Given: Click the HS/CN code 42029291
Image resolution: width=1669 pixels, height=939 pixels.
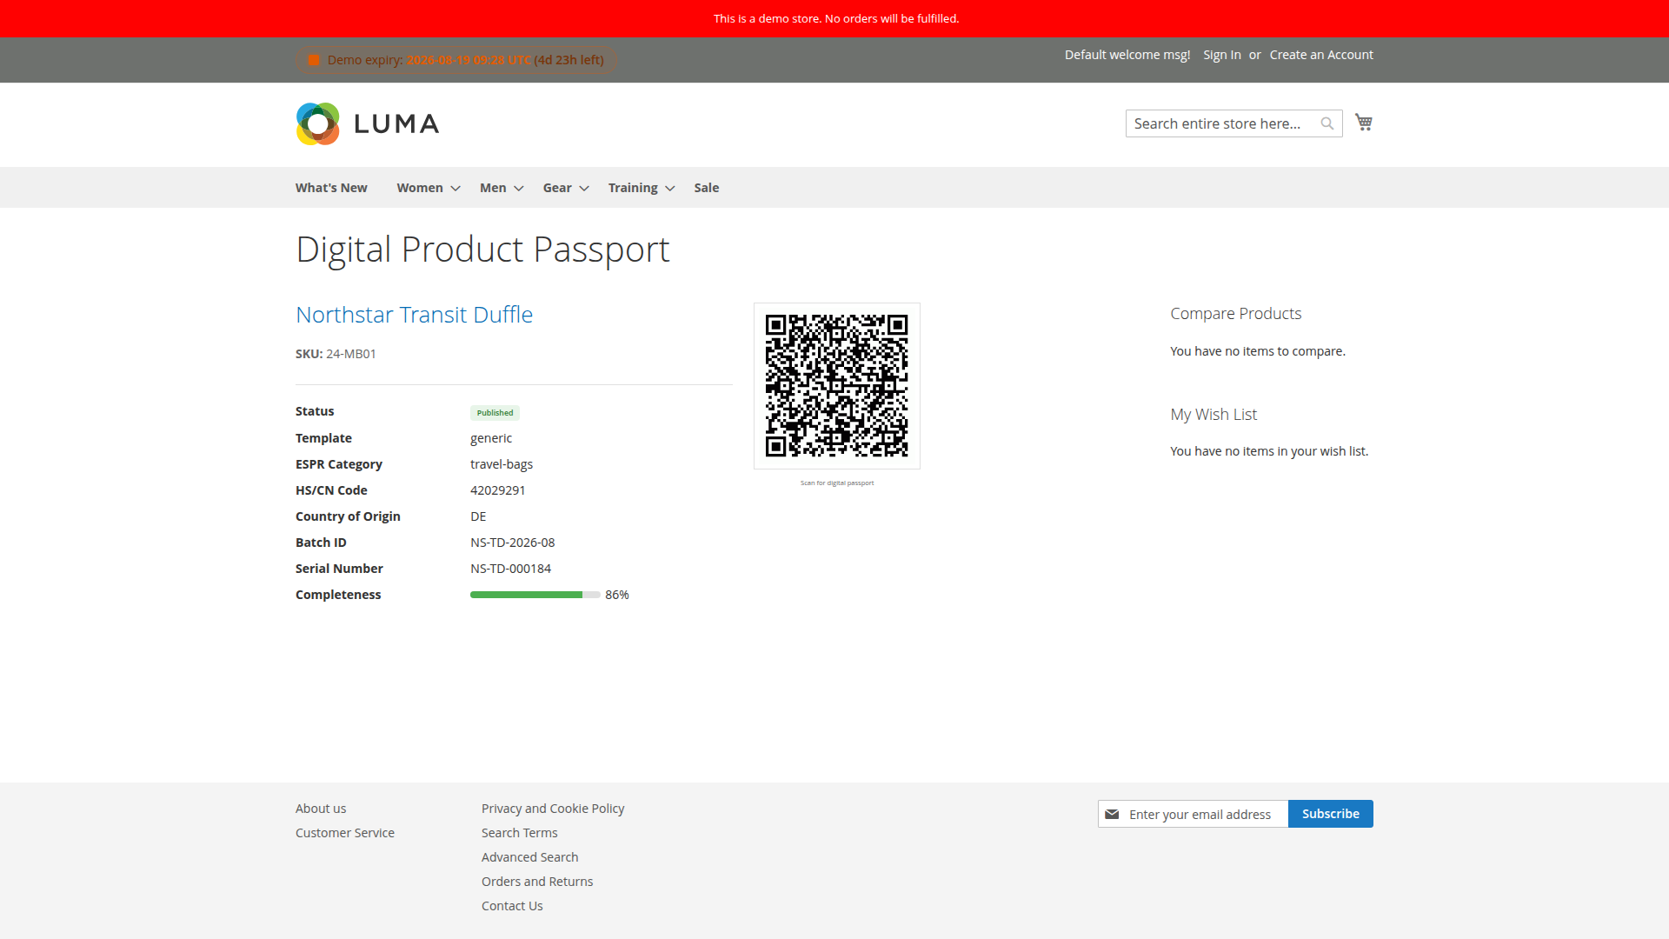Looking at the screenshot, I should click(x=498, y=490).
